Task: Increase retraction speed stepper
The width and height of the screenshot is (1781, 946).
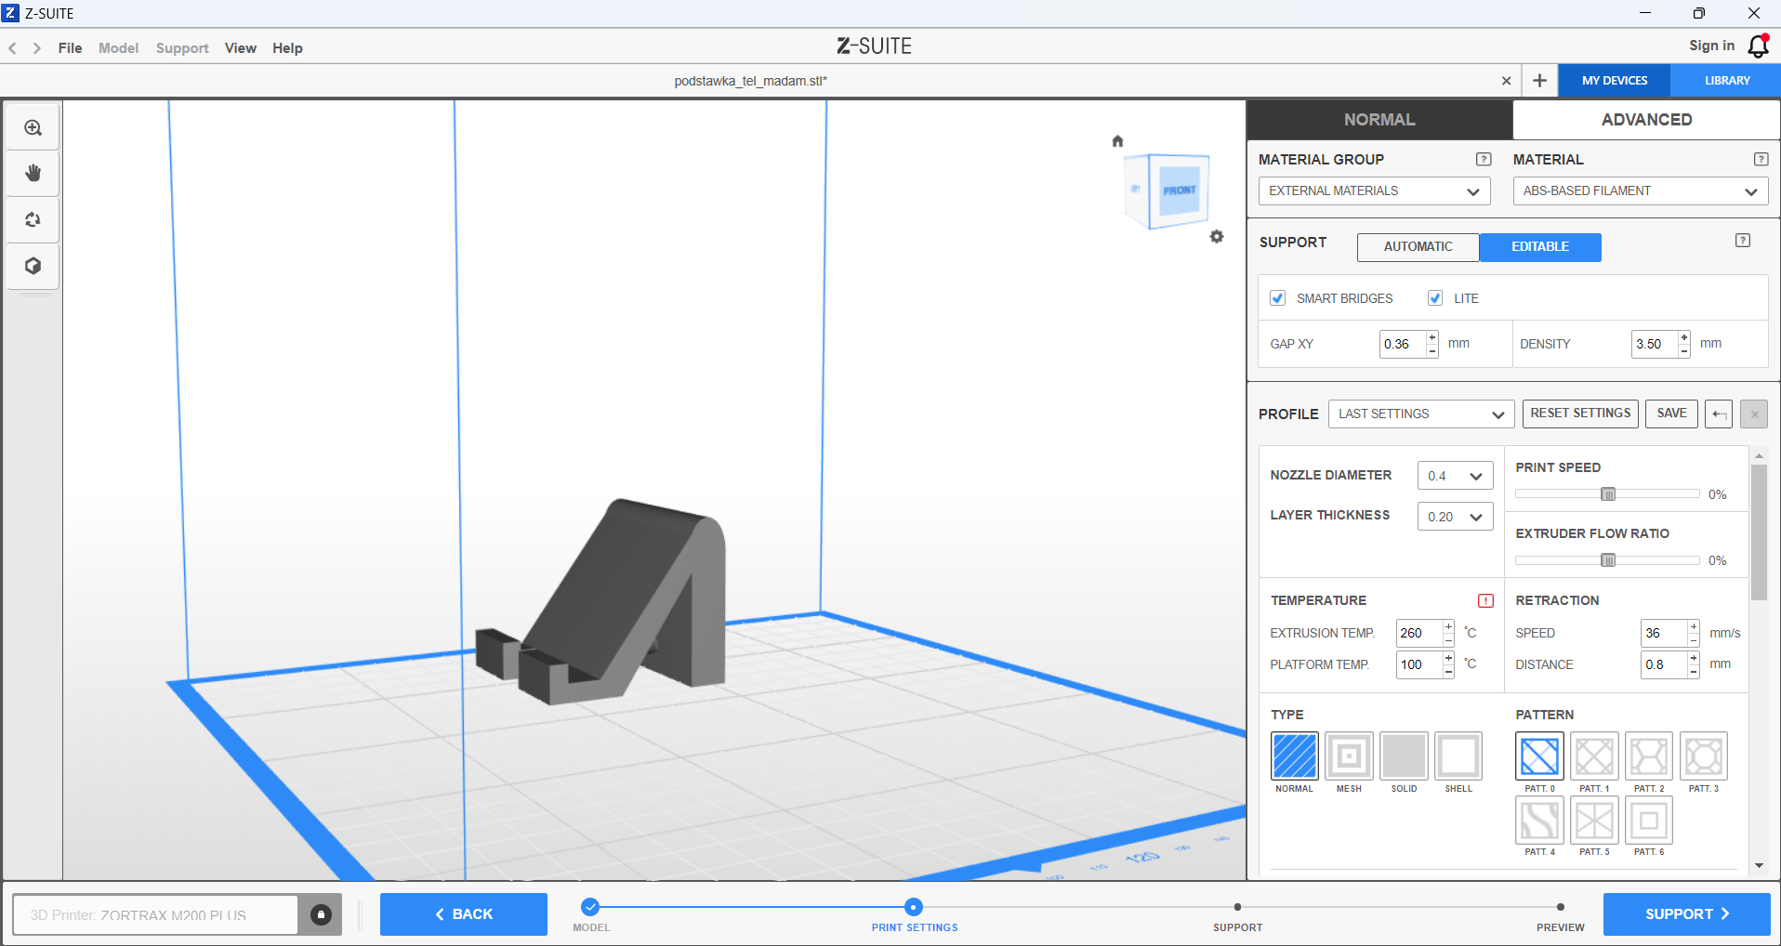Action: click(1694, 627)
